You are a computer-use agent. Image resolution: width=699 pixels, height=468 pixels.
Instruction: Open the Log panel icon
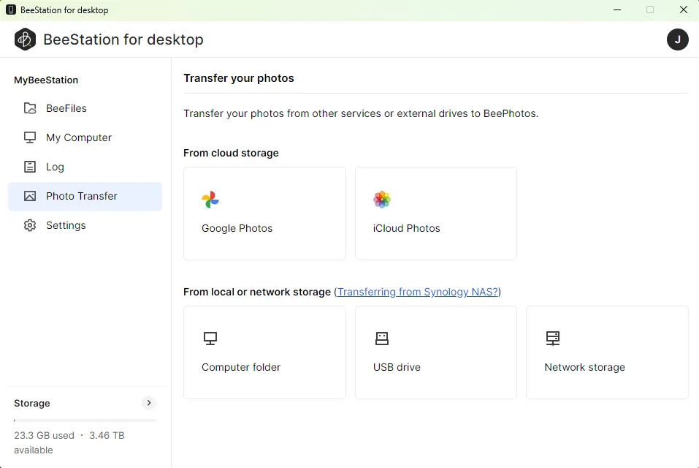(29, 167)
